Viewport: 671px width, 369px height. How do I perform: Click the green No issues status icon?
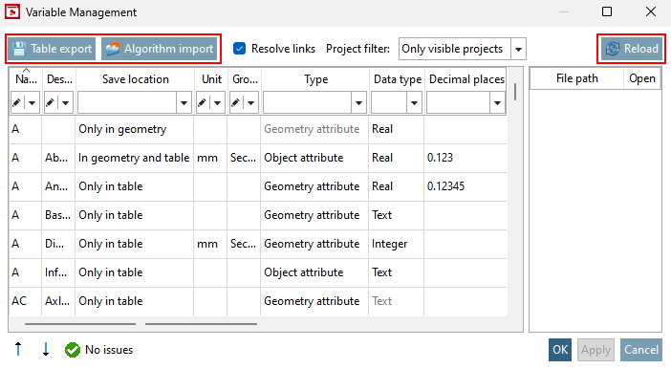pyautogui.click(x=73, y=350)
